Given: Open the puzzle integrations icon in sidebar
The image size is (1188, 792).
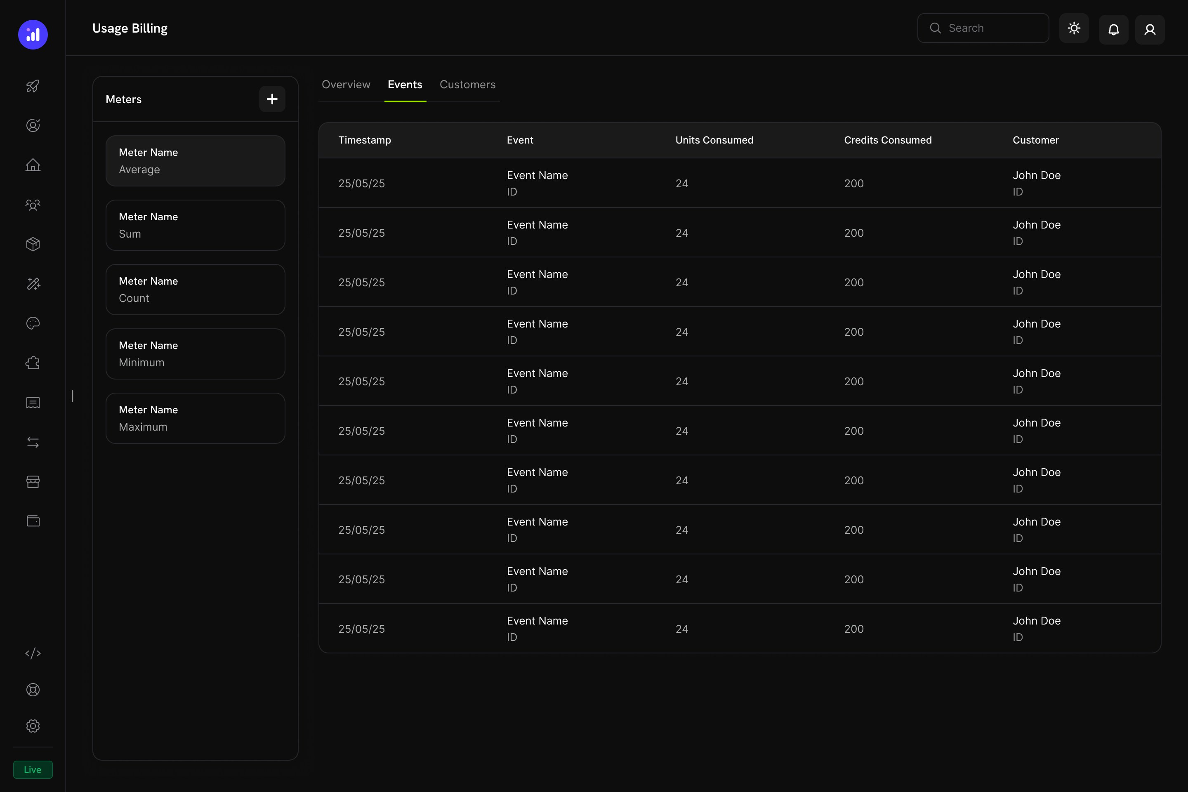Looking at the screenshot, I should pos(33,363).
